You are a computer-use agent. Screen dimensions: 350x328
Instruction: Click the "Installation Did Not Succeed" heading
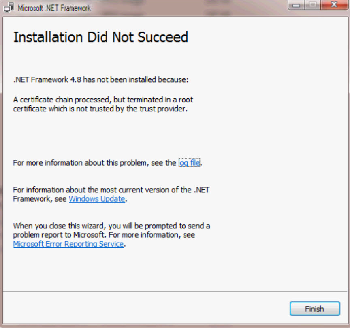tap(100, 37)
